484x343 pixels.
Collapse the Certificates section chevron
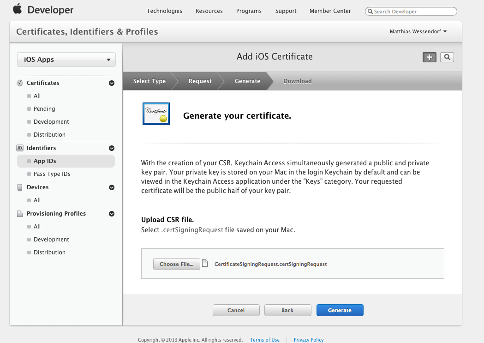[x=111, y=83]
